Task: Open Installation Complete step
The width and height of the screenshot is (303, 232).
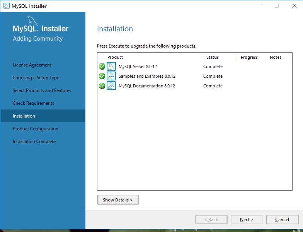Action: tap(34, 142)
